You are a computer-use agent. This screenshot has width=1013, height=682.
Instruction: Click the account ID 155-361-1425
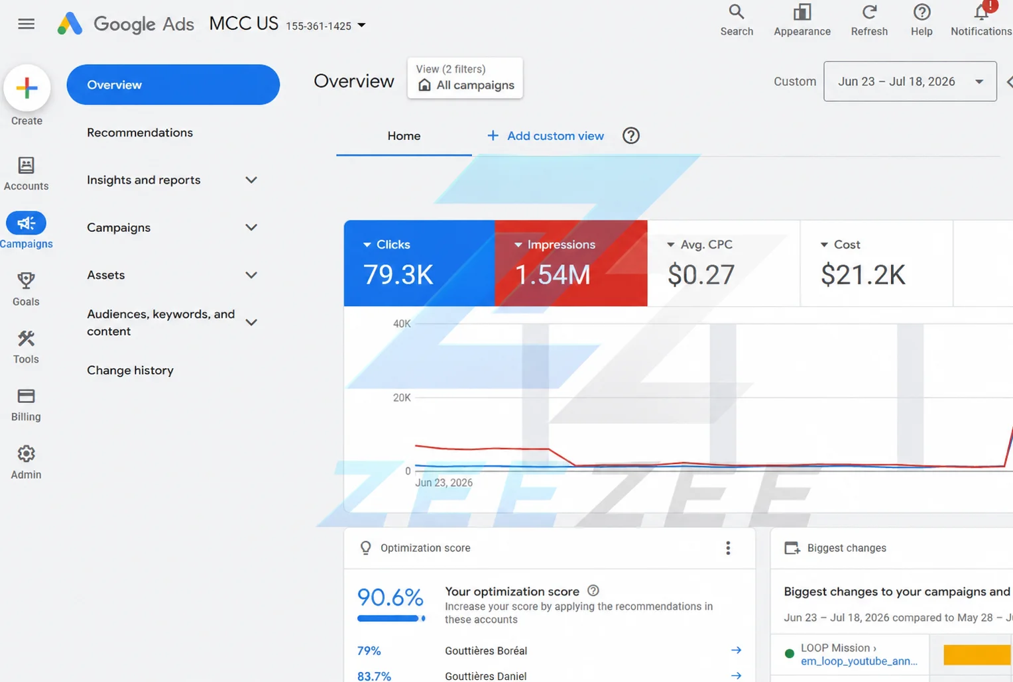319,26
